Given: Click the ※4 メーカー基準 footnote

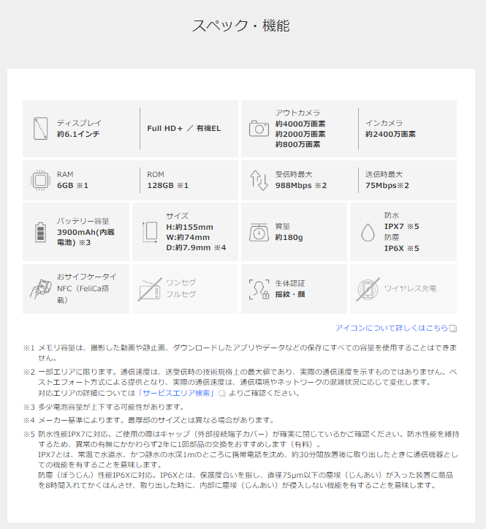Looking at the screenshot, I should pos(148,421).
